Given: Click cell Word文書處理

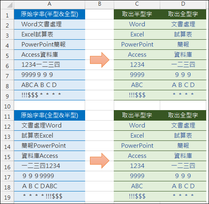Looking at the screenshot, I should (x=50, y=24).
